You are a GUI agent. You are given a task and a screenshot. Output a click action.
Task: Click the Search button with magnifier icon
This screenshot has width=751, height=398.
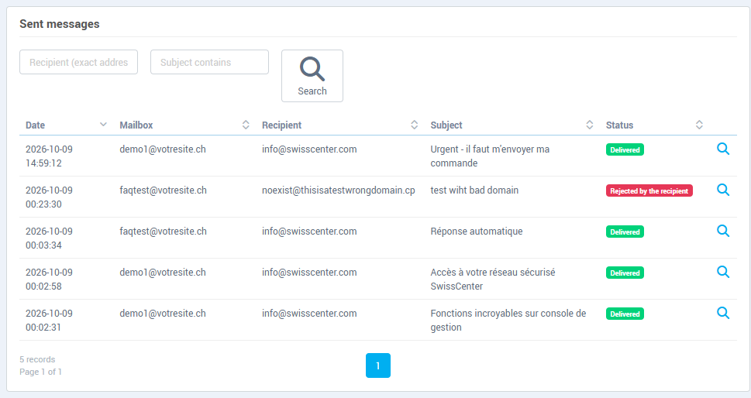click(312, 76)
